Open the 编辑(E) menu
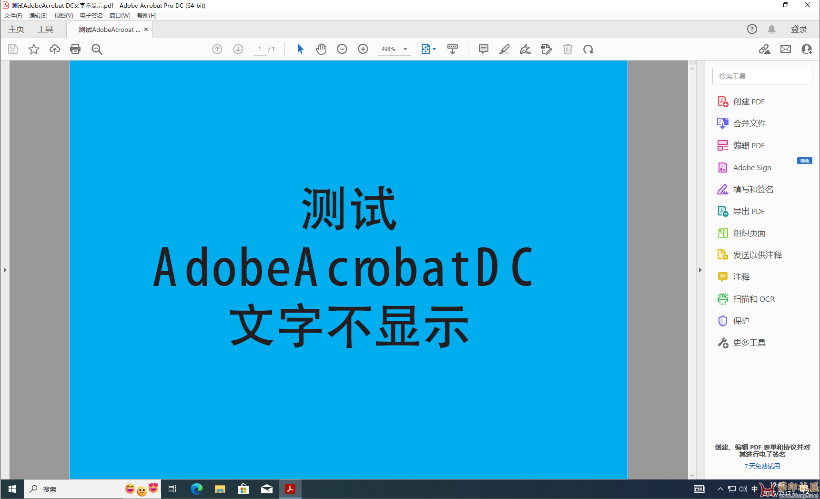820x499 pixels. tap(38, 16)
